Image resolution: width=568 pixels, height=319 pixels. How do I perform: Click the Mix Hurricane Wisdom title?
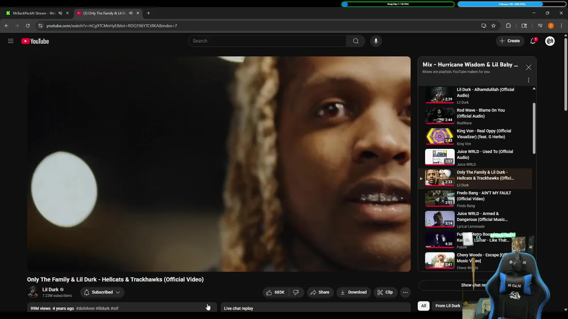[470, 65]
